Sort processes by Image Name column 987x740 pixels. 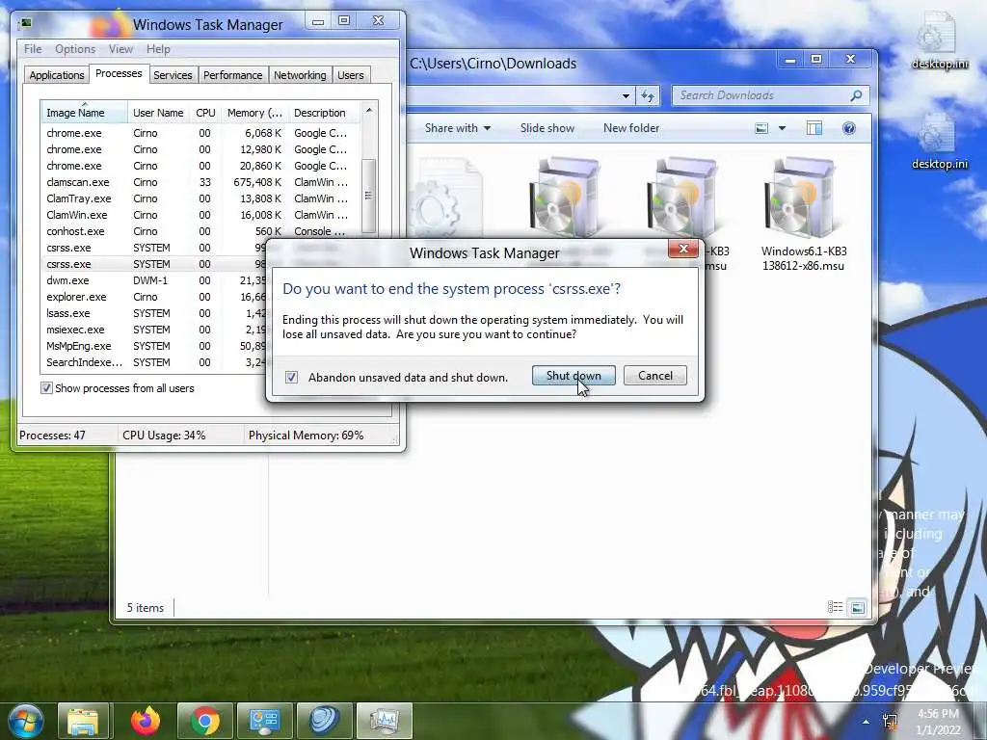[84, 113]
